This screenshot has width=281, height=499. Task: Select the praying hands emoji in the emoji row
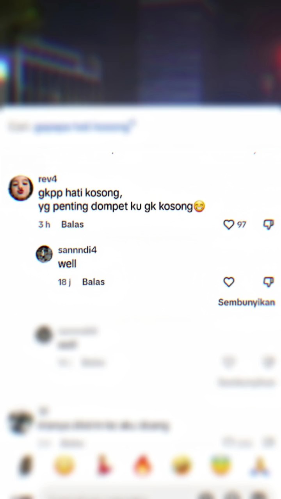tap(260, 466)
